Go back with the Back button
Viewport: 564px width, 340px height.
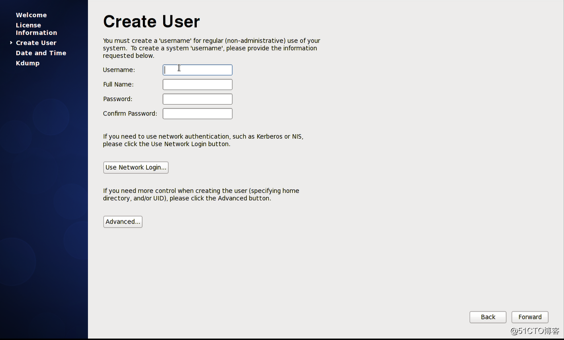488,317
